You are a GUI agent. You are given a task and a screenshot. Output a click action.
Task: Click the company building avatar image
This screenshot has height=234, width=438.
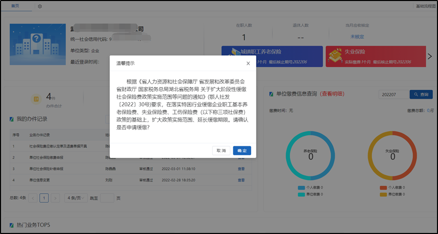click(x=36, y=44)
